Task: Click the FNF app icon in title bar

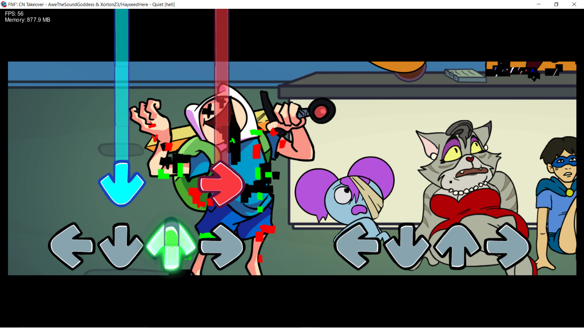Action: (x=4, y=4)
